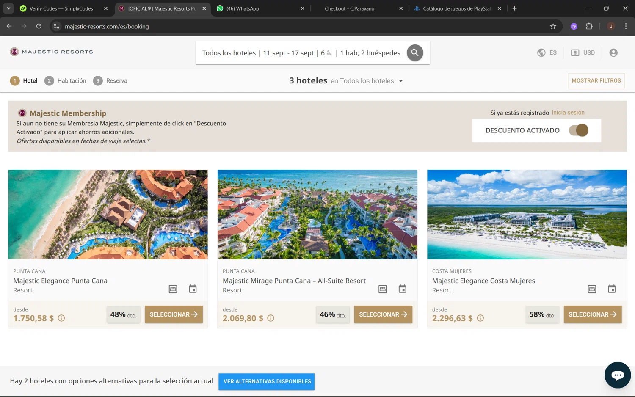Select Majestic Mirage Punta Cana hotel
The image size is (635, 397).
pyautogui.click(x=383, y=314)
